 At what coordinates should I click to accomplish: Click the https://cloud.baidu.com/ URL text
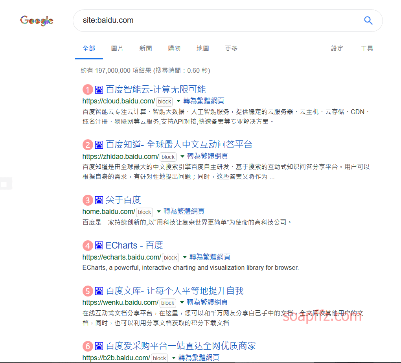tap(119, 101)
